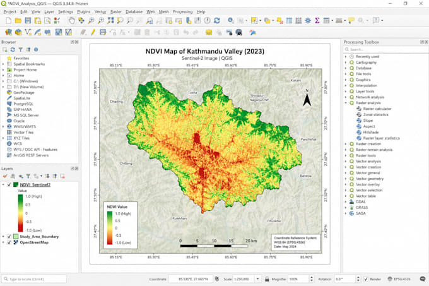The image size is (429, 286).
Task: Expand the Raster creation group
Action: [346, 144]
